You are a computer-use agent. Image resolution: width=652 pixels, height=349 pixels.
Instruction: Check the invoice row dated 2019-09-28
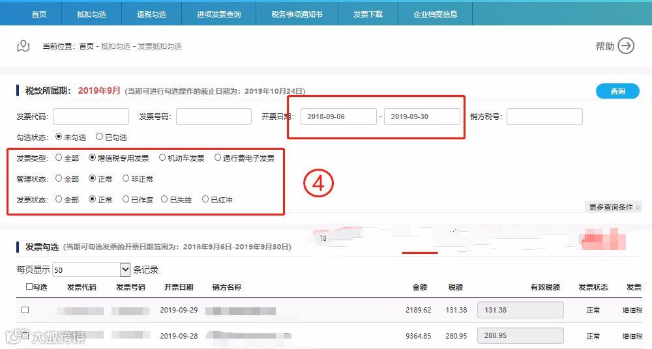coord(25,335)
